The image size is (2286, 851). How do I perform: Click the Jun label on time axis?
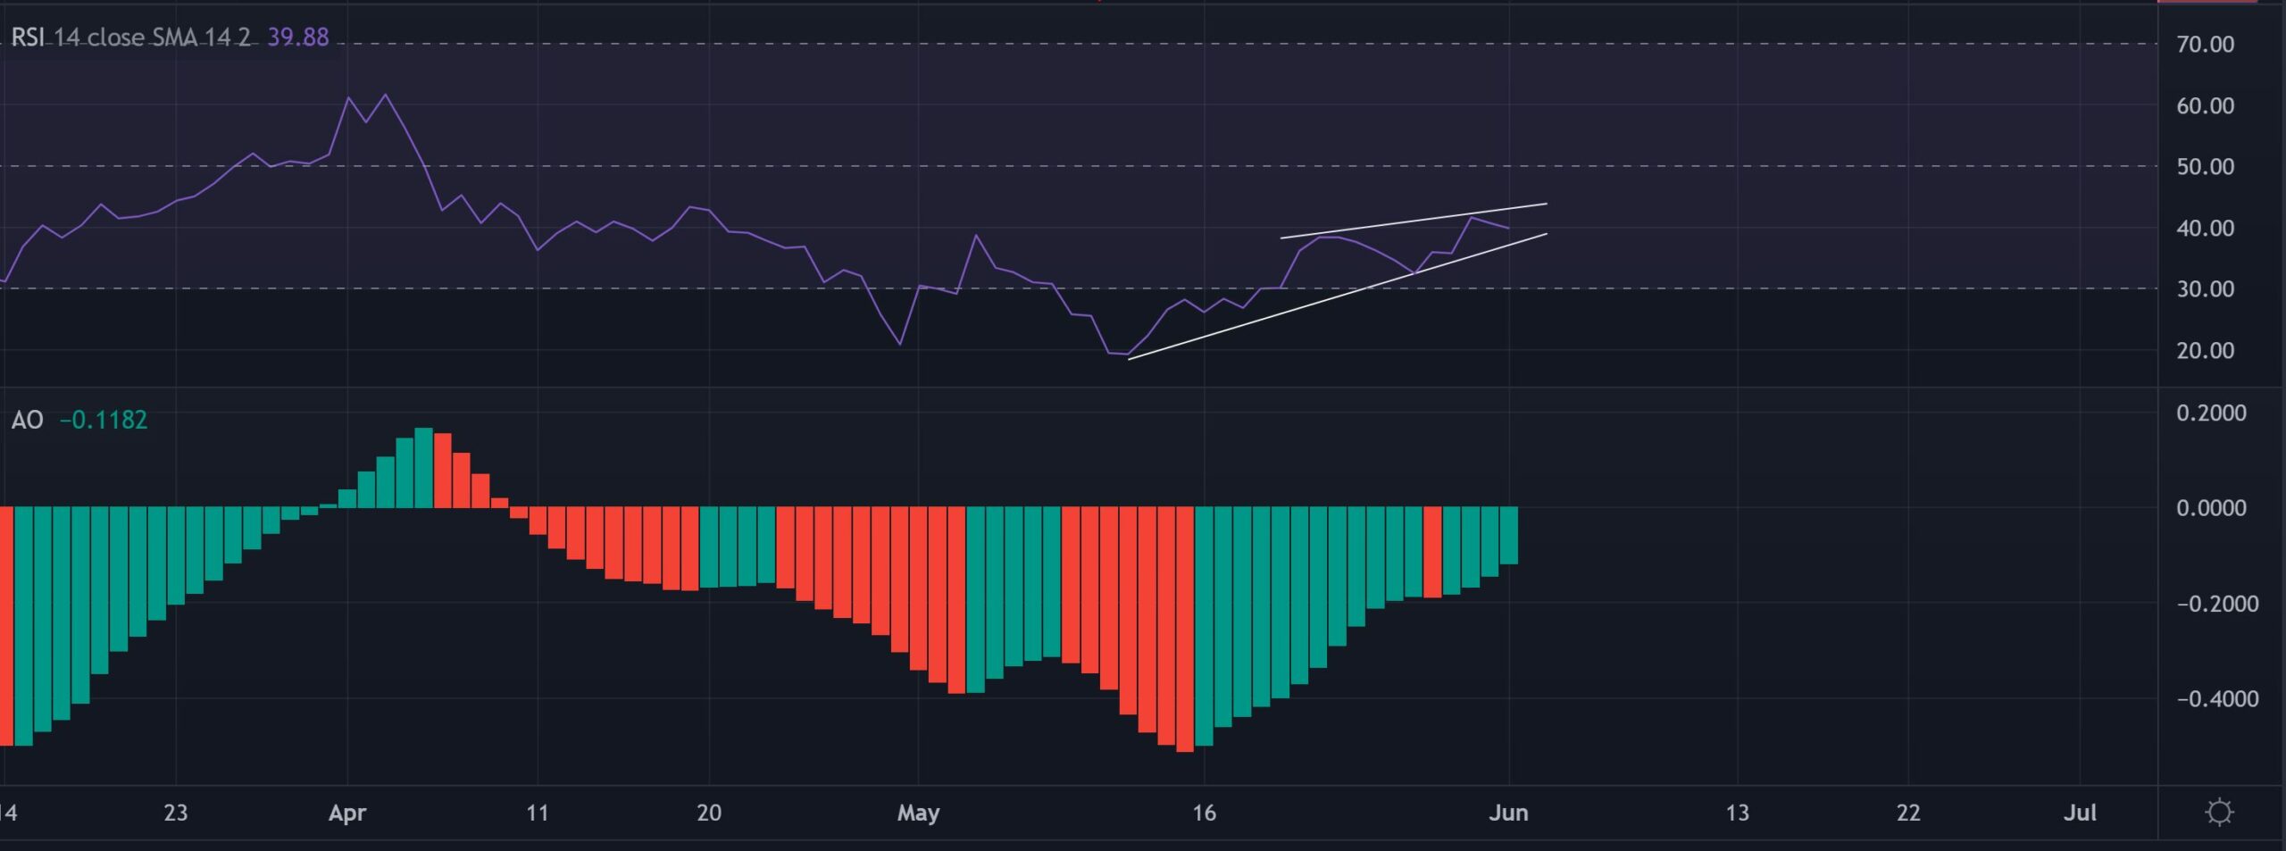[1508, 813]
